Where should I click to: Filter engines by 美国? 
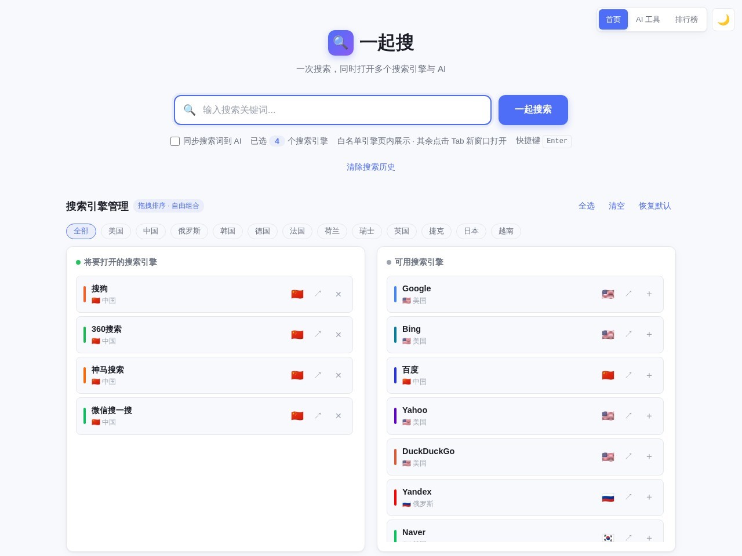(x=116, y=231)
